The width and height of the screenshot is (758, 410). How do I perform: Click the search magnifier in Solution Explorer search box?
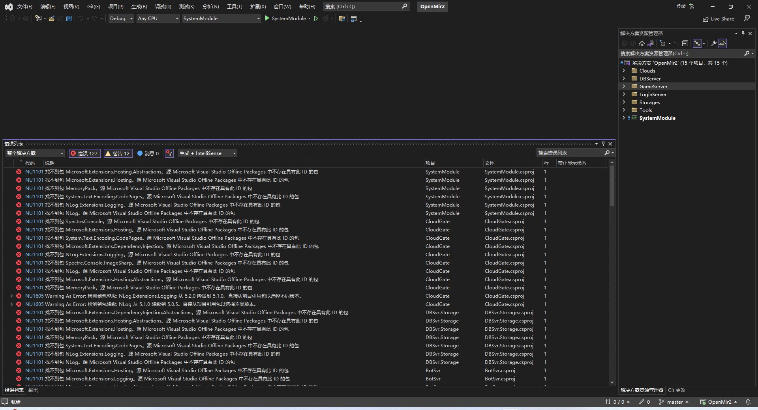747,53
